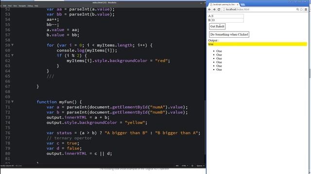The height and width of the screenshot is (174, 311).
Task: Open the View menu in Brackets
Action: click(x=15, y=6)
